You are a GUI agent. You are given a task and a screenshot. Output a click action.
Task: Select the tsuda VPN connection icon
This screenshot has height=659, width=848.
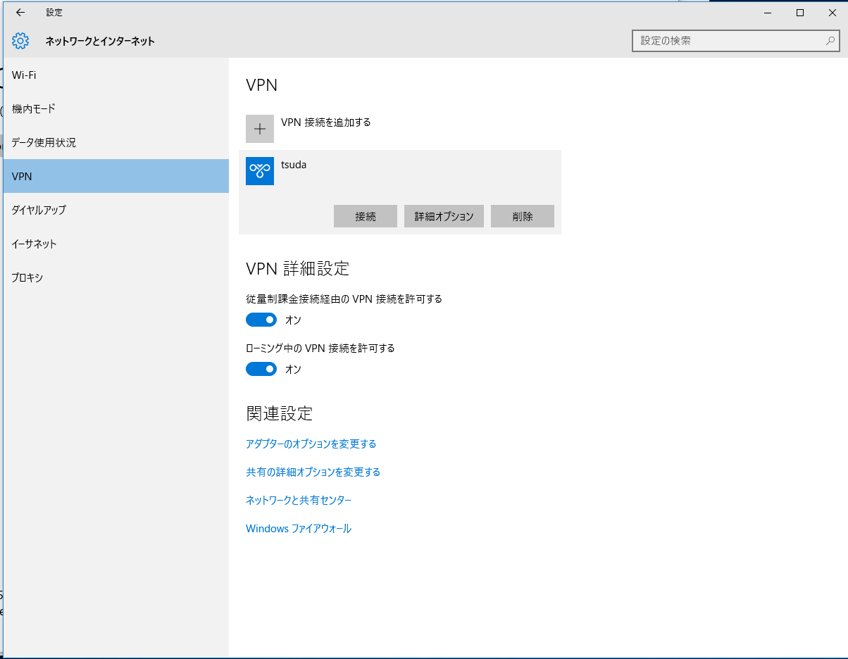click(x=260, y=171)
